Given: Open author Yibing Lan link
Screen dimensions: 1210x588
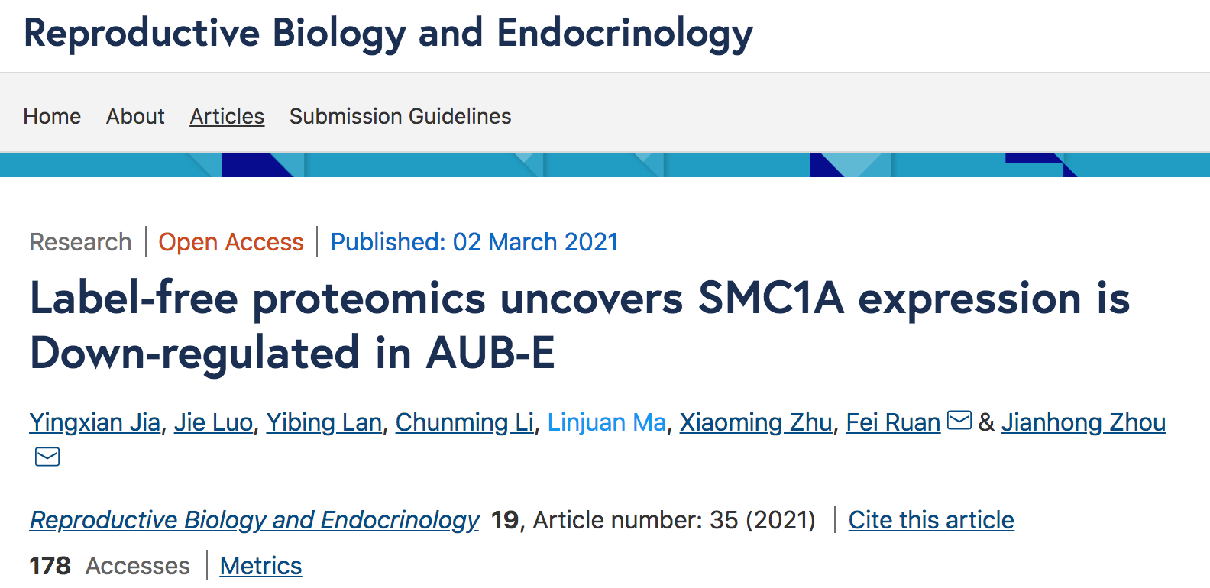Looking at the screenshot, I should (324, 422).
